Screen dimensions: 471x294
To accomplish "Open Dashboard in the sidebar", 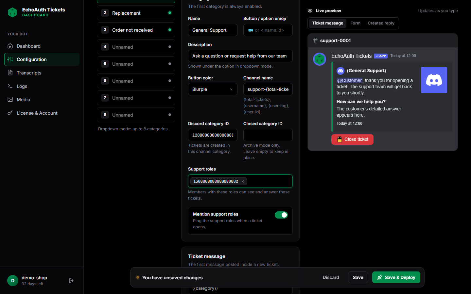I will 42,46.
